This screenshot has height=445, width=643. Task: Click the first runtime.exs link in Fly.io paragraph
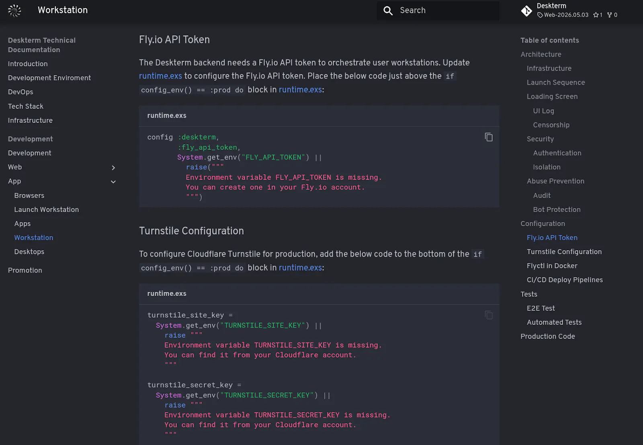pos(160,76)
